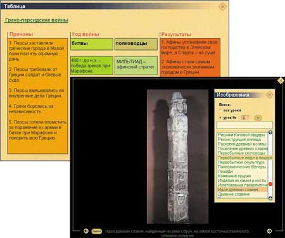
Task: Click the previous image arrow
Action: point(85,231)
